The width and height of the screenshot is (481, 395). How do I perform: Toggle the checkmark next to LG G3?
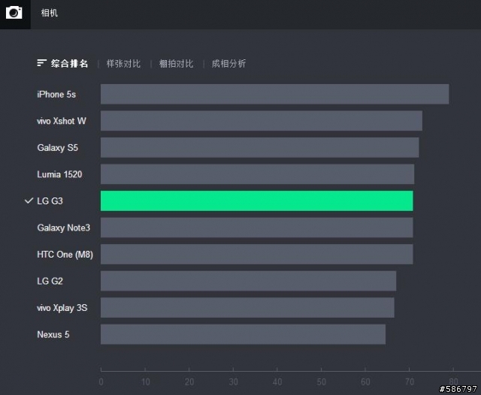29,201
